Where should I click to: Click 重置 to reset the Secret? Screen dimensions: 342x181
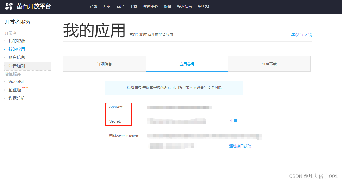(x=234, y=121)
